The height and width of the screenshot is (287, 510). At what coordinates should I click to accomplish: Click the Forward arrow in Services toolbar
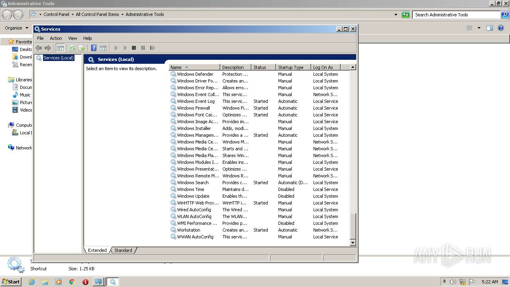coord(48,48)
